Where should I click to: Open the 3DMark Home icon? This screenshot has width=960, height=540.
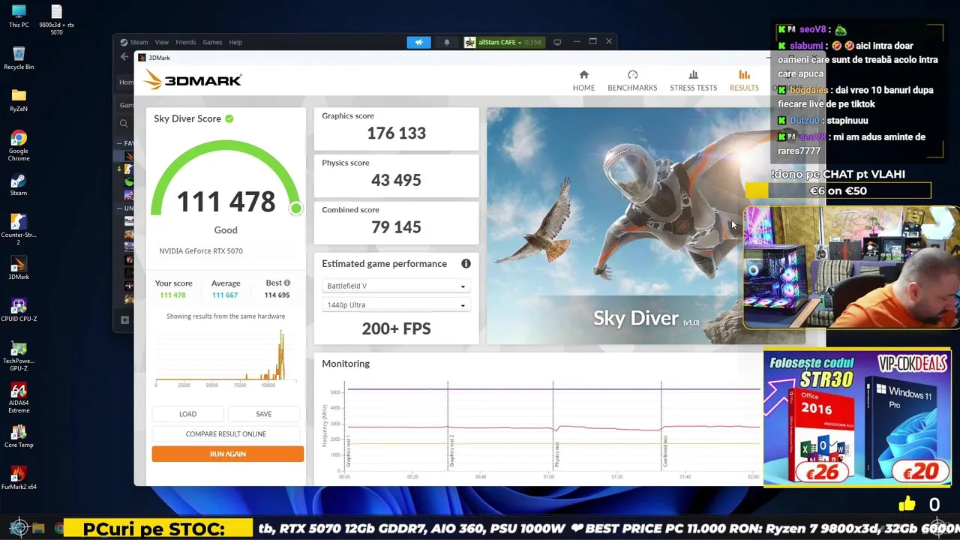tap(583, 75)
